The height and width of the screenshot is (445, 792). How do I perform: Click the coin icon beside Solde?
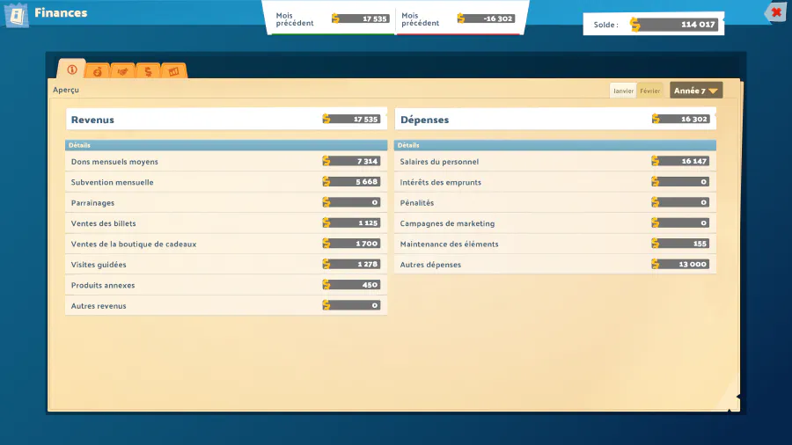635,25
